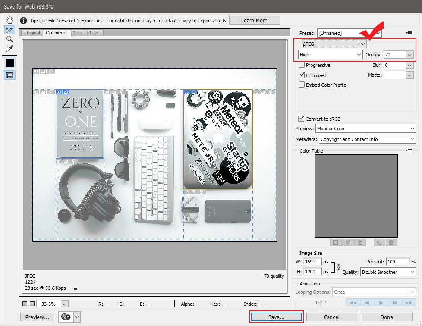Image resolution: width=422 pixels, height=326 pixels.
Task: Click the zoom in plus button
Action: (x=32, y=304)
